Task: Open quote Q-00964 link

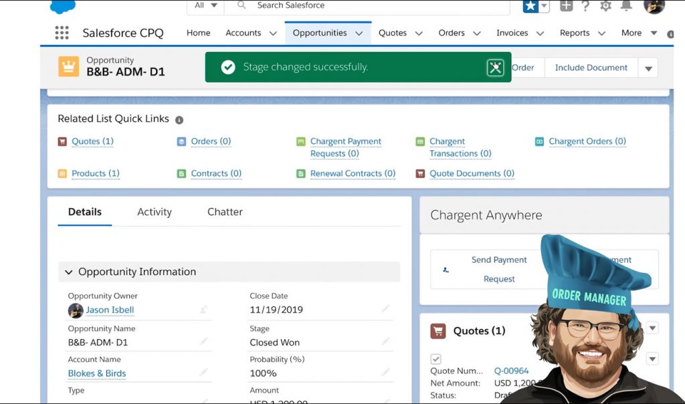Action: (511, 371)
